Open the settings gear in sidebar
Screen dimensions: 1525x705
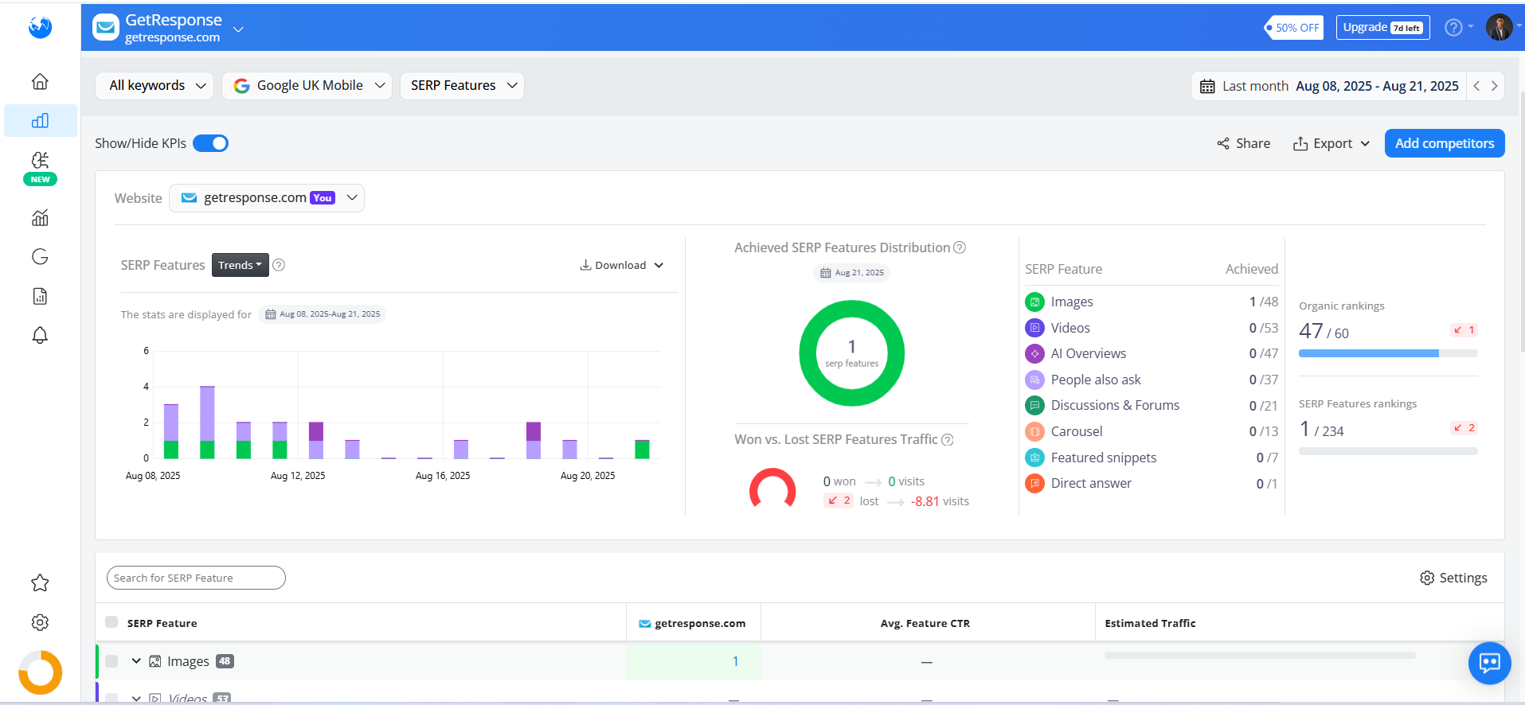click(x=40, y=622)
